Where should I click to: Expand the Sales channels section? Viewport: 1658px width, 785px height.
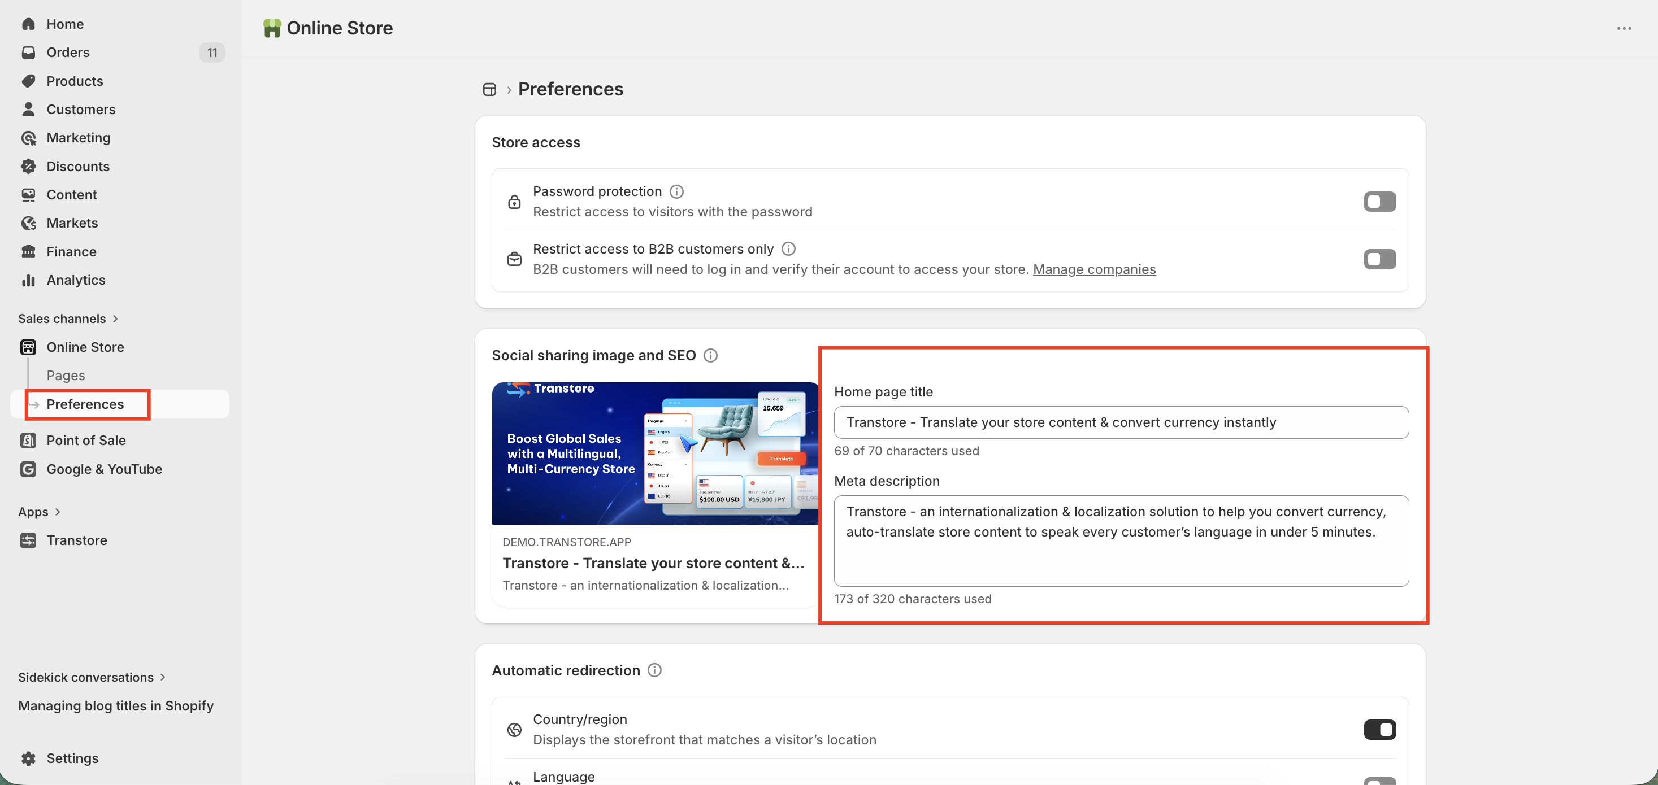(68, 319)
